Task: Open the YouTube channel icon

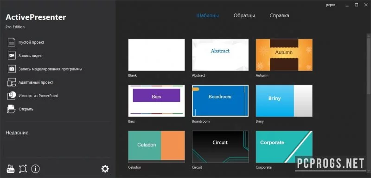Action: pyautogui.click(x=10, y=169)
